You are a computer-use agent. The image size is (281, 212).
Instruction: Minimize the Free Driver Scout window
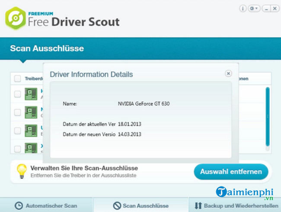tap(266, 8)
